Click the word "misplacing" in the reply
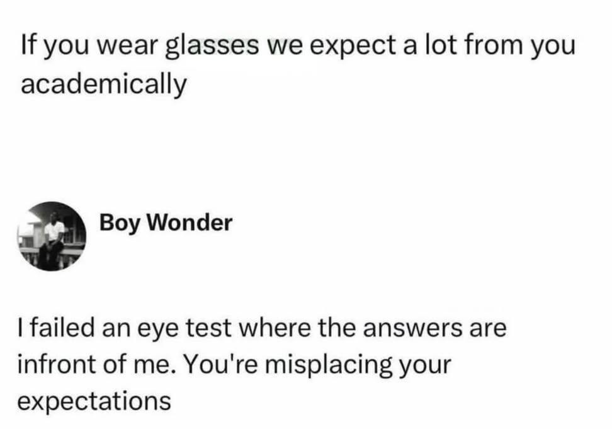 pos(329,365)
